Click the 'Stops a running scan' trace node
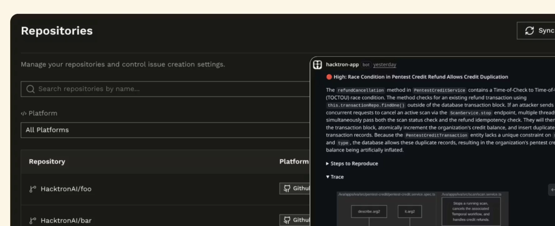The height and width of the screenshot is (226, 555). pyautogui.click(x=471, y=211)
